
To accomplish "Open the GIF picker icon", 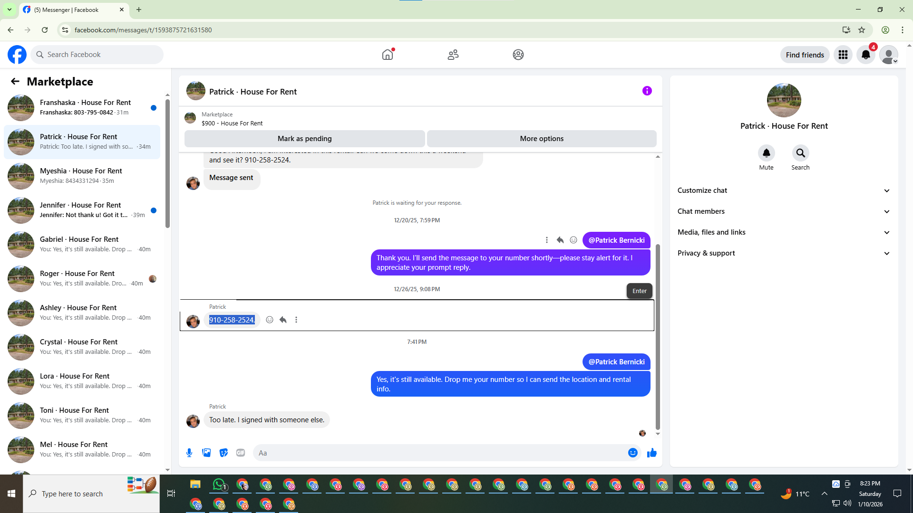I will [x=241, y=453].
